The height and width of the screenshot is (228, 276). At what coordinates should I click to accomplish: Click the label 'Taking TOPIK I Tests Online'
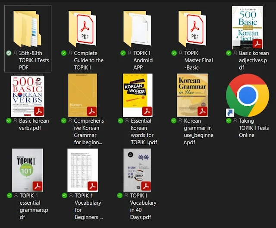pyautogui.click(x=254, y=128)
